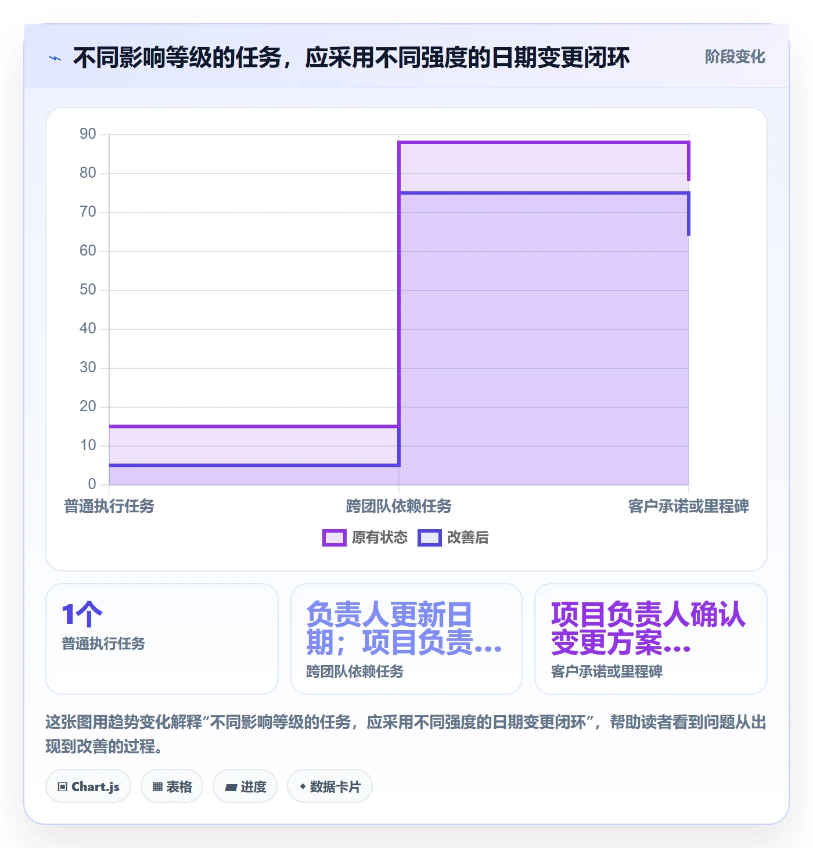
Task: Toggle the 原有状态 legend item
Action: pyautogui.click(x=365, y=537)
